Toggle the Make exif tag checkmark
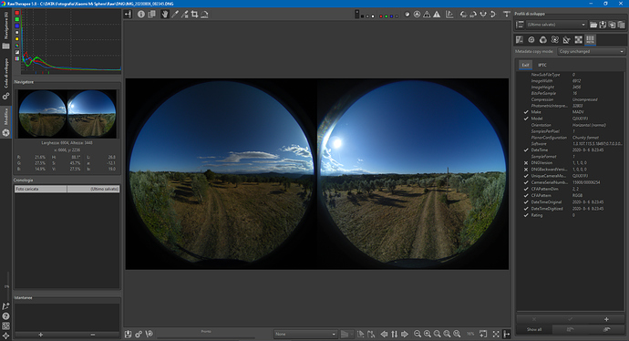 (526, 112)
